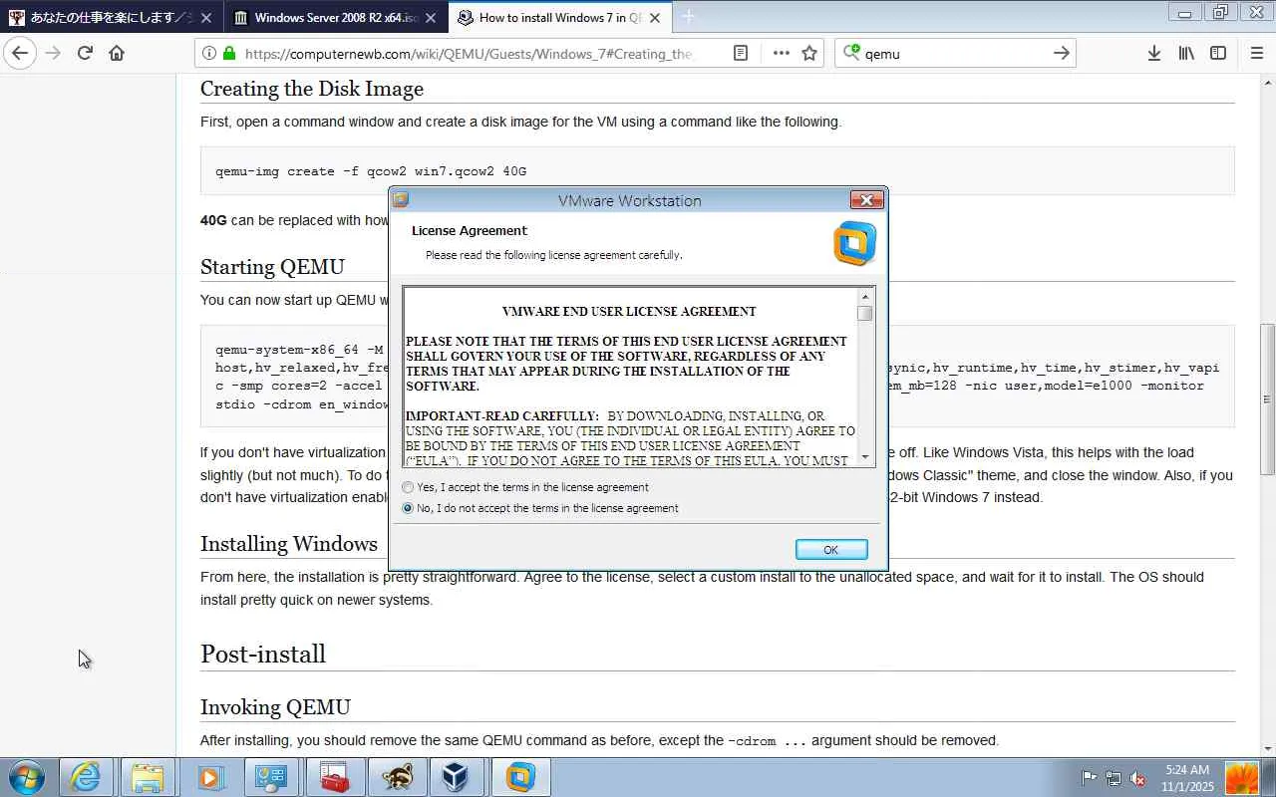Open the Firefox downloads panel
The width and height of the screenshot is (1276, 797).
coord(1153,54)
